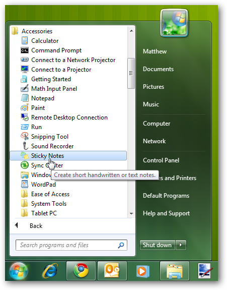Click the scrollbar up arrow
The height and width of the screenshot is (290, 227).
[131, 31]
